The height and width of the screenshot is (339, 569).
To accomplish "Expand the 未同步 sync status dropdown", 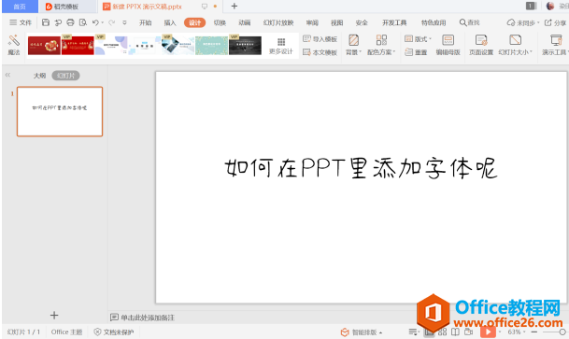I will click(x=538, y=22).
